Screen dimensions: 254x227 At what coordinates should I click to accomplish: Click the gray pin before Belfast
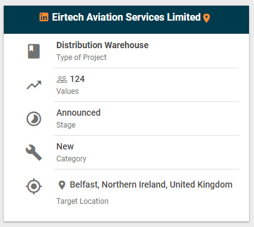pos(62,185)
